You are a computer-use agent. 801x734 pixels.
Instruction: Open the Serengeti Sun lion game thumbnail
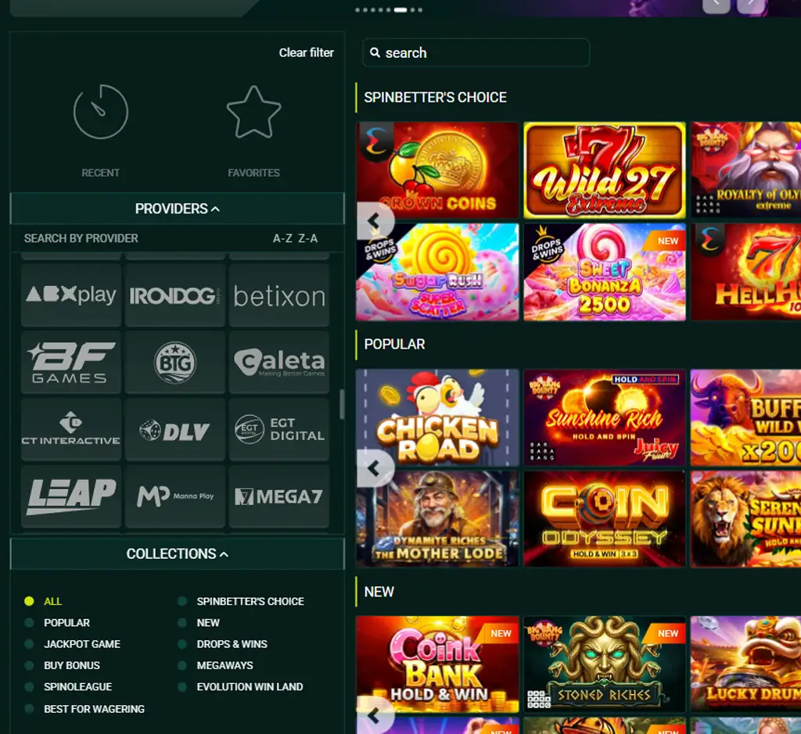click(745, 519)
